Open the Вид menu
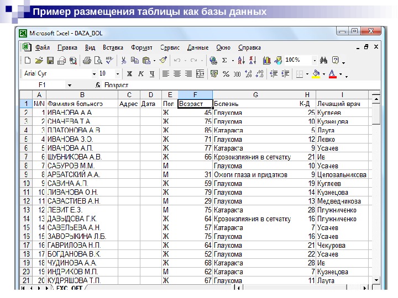Image resolution: width=398 pixels, height=298 pixels. coord(90,47)
